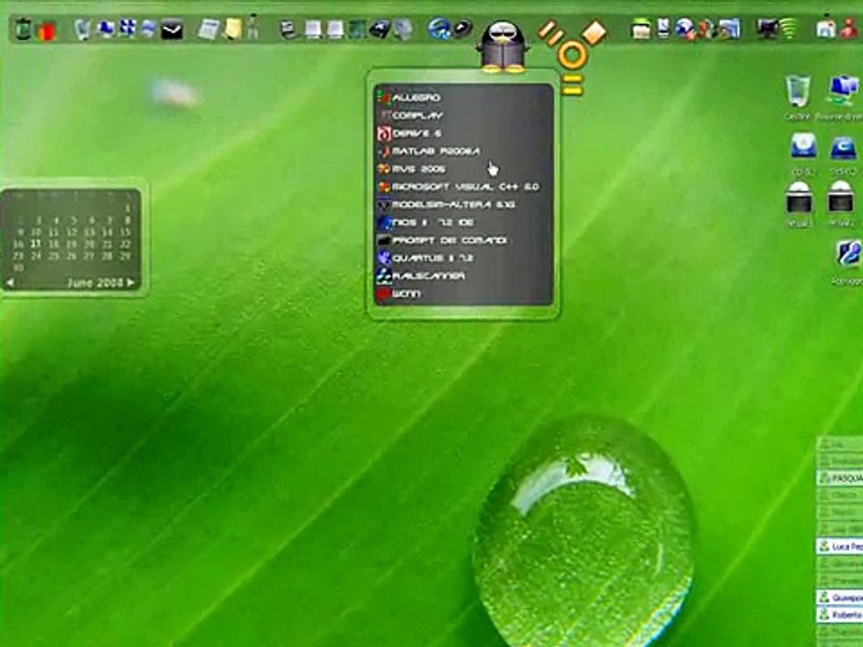Click the red flag icon on the dock

[46, 31]
